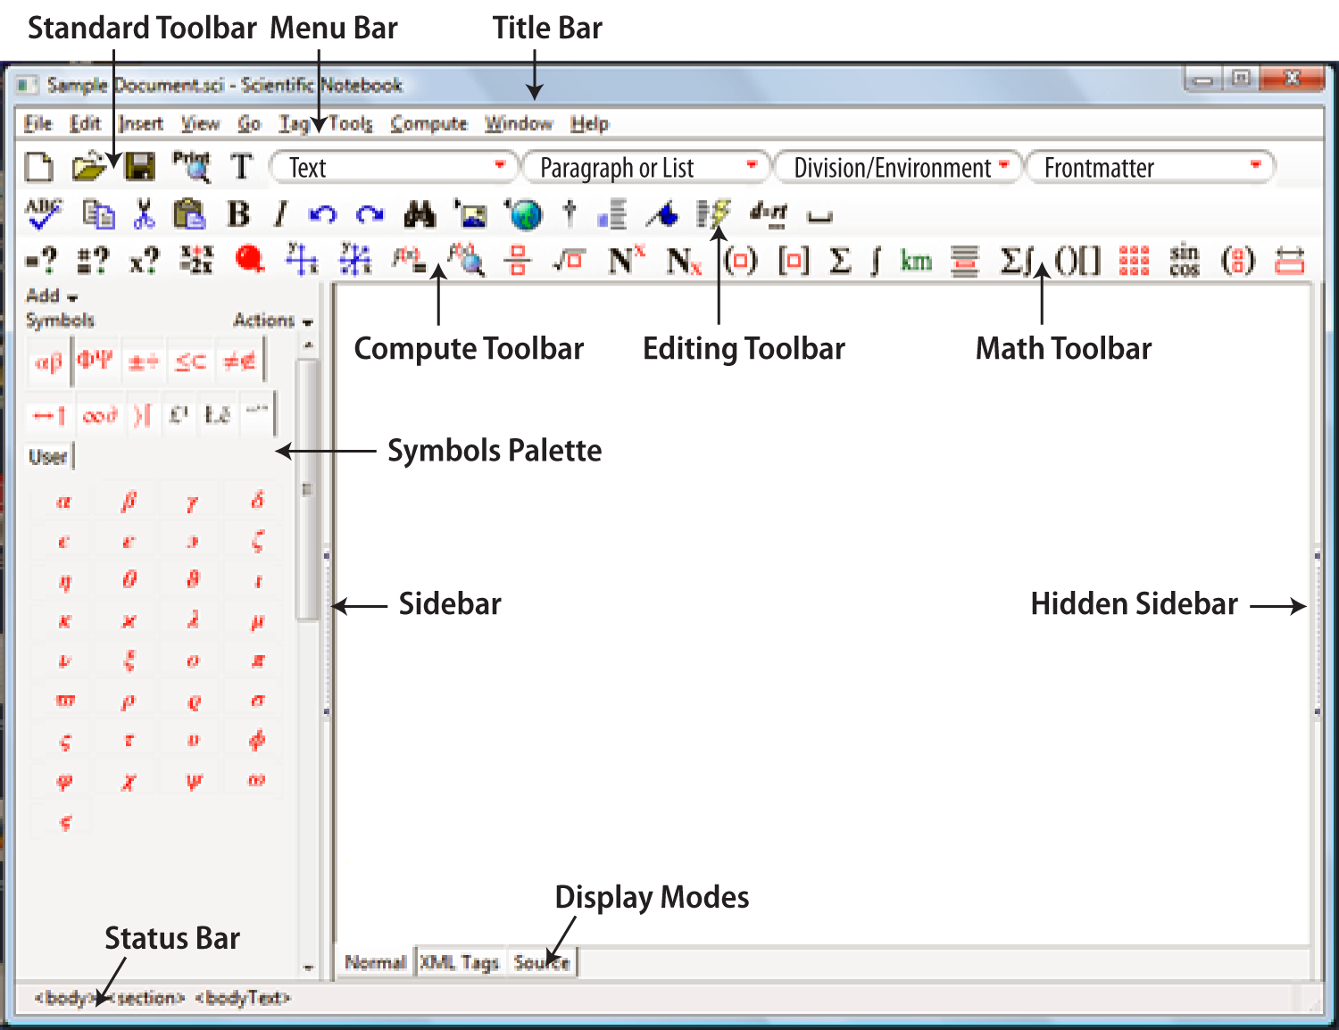Insert a picture using the image icon
This screenshot has width=1339, height=1030.
click(470, 214)
